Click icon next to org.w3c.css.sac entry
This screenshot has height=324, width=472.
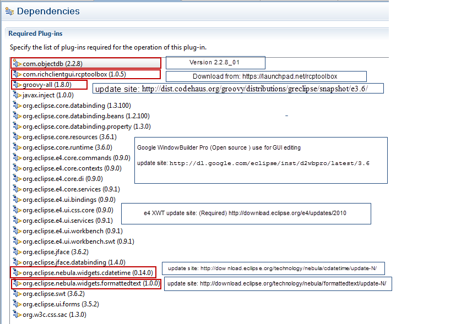coord(17,315)
